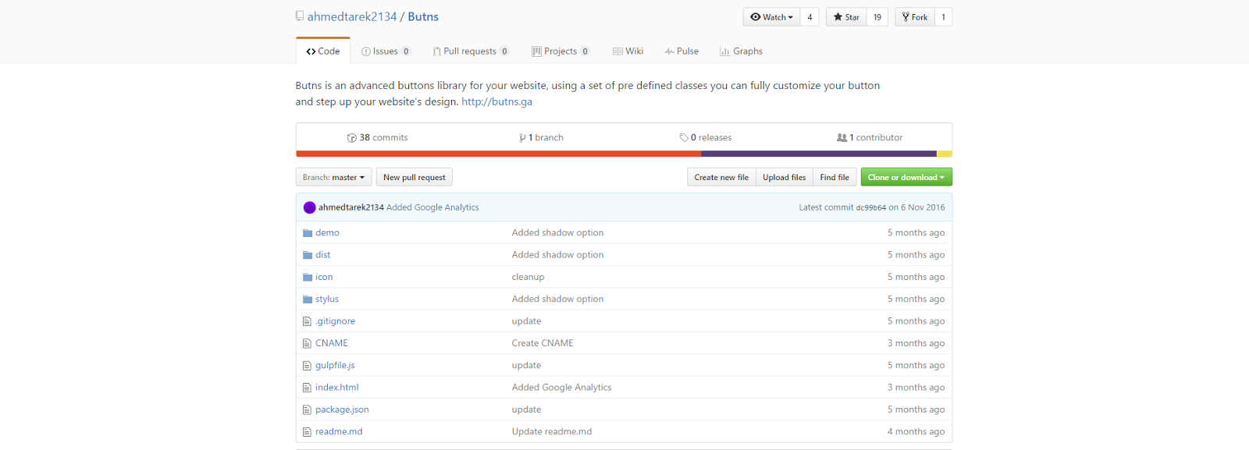
Task: Click the index.html file icon
Action: coord(307,388)
